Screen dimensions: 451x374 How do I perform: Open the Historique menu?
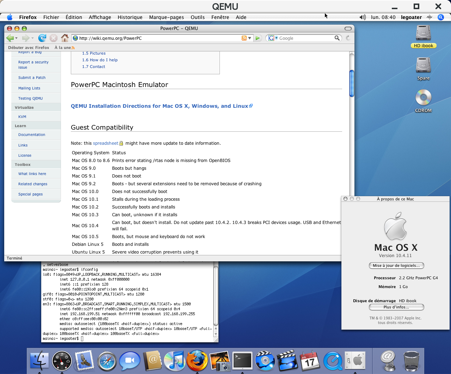coord(130,17)
